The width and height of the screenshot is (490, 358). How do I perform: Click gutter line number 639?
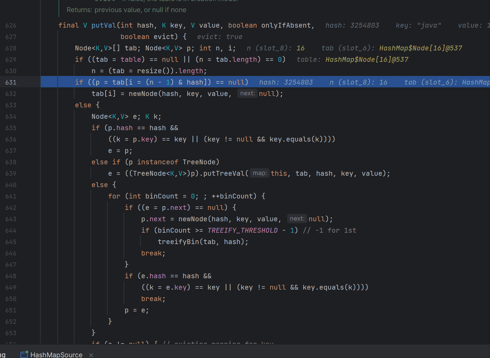[x=11, y=173]
